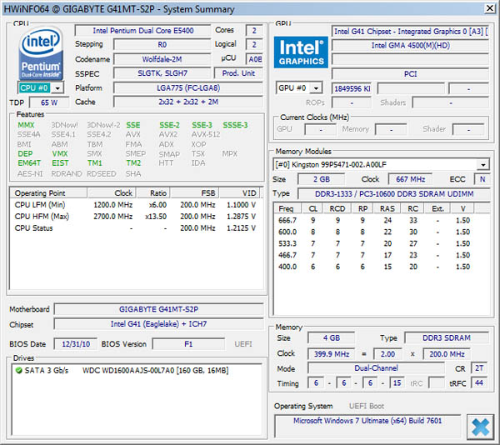Click the green SATA drive status icon

point(19,370)
